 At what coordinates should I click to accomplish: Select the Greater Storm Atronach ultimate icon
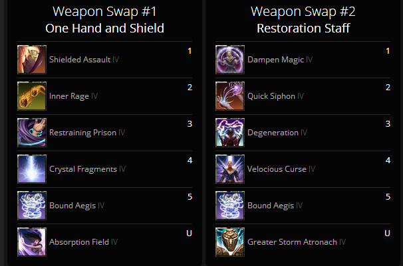click(x=230, y=242)
